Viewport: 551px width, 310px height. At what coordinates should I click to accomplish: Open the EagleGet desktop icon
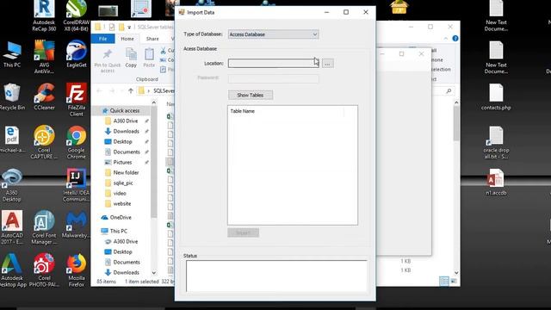tap(77, 54)
